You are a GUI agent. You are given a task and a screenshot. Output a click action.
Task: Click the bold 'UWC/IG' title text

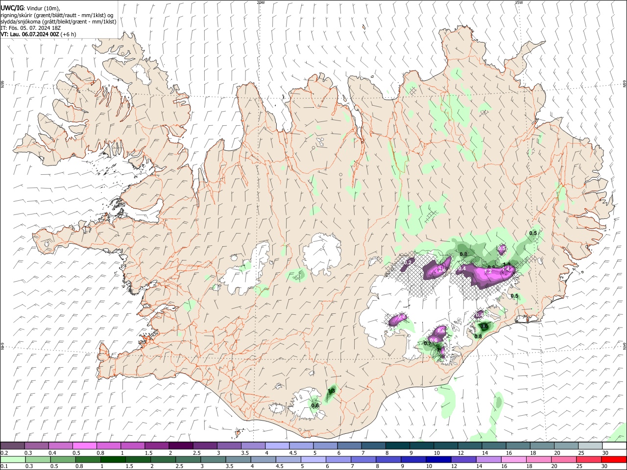coord(11,8)
